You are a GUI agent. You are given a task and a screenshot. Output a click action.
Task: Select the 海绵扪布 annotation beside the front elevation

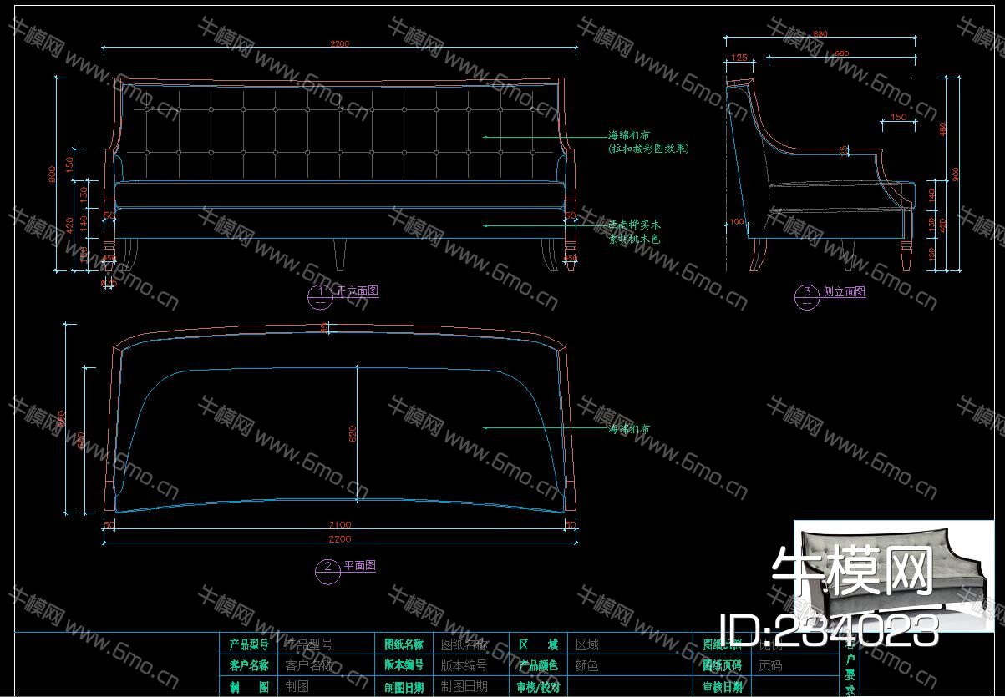629,134
